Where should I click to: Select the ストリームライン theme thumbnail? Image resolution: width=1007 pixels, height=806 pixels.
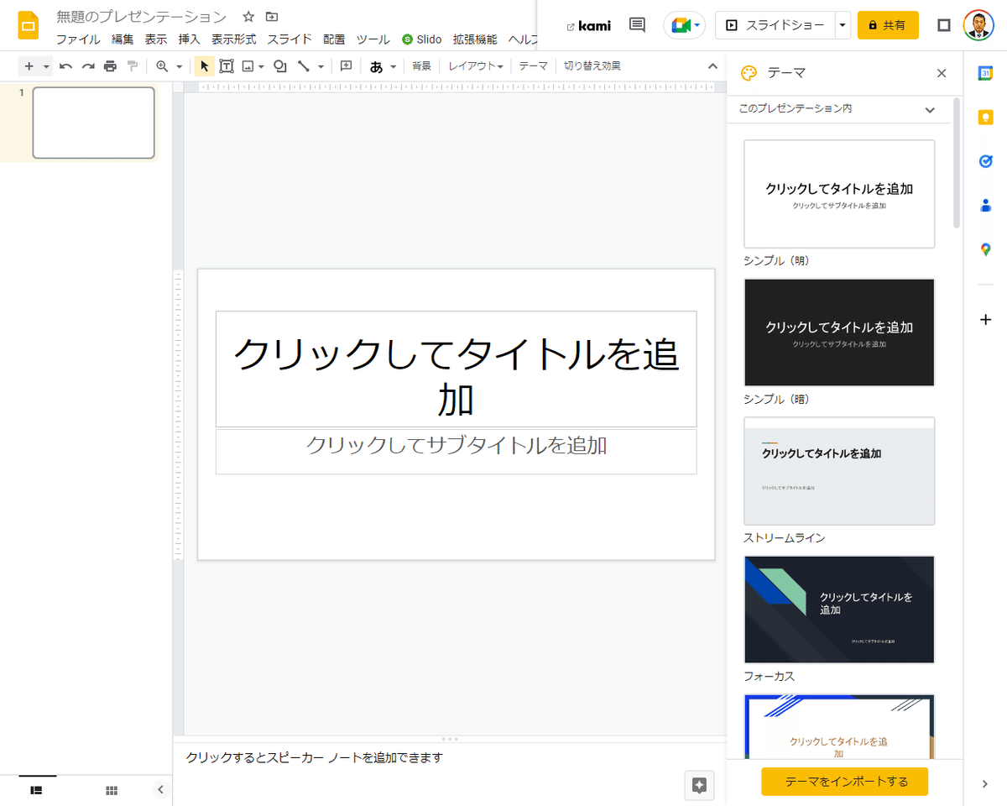point(839,471)
